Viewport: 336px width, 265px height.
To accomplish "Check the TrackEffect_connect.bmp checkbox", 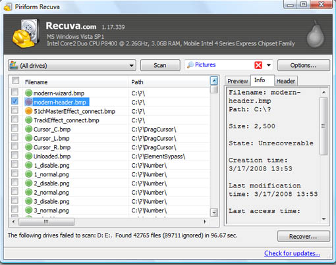I will (14, 119).
